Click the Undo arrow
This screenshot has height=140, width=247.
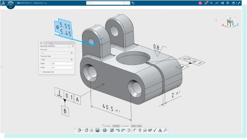[118, 130]
